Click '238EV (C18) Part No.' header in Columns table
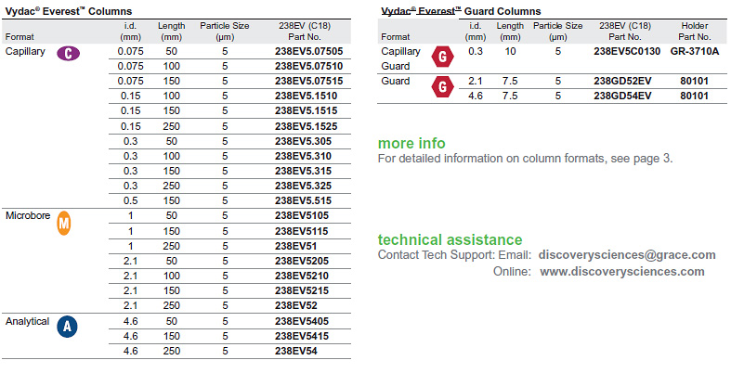731x386 pixels. [x=304, y=32]
